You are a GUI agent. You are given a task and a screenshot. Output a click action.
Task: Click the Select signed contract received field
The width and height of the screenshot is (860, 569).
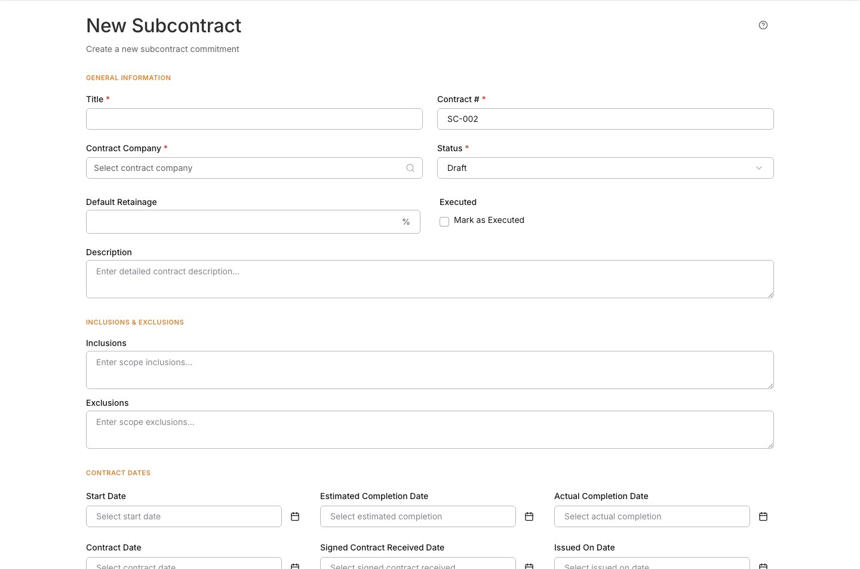click(418, 563)
